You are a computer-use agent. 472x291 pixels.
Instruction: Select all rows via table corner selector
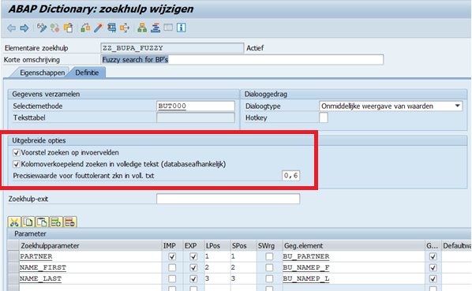point(13,245)
